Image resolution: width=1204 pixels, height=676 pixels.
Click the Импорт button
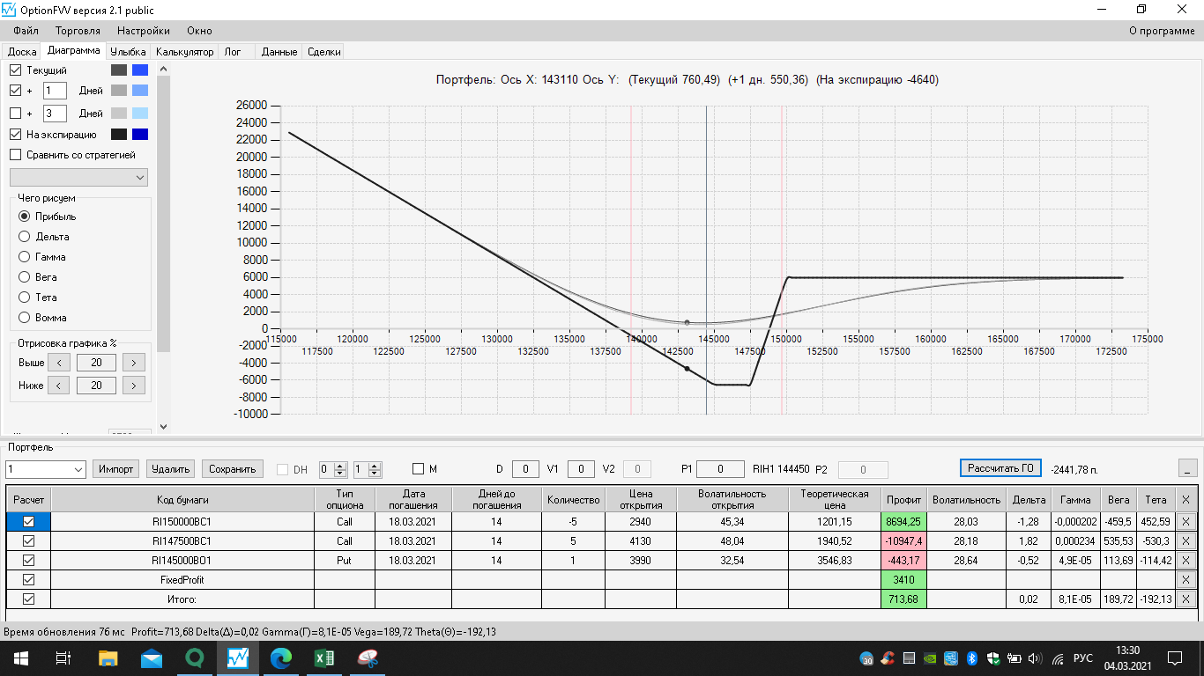(x=115, y=469)
